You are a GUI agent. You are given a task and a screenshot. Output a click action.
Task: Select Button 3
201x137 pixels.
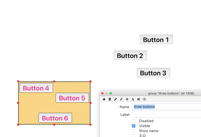tap(153, 73)
